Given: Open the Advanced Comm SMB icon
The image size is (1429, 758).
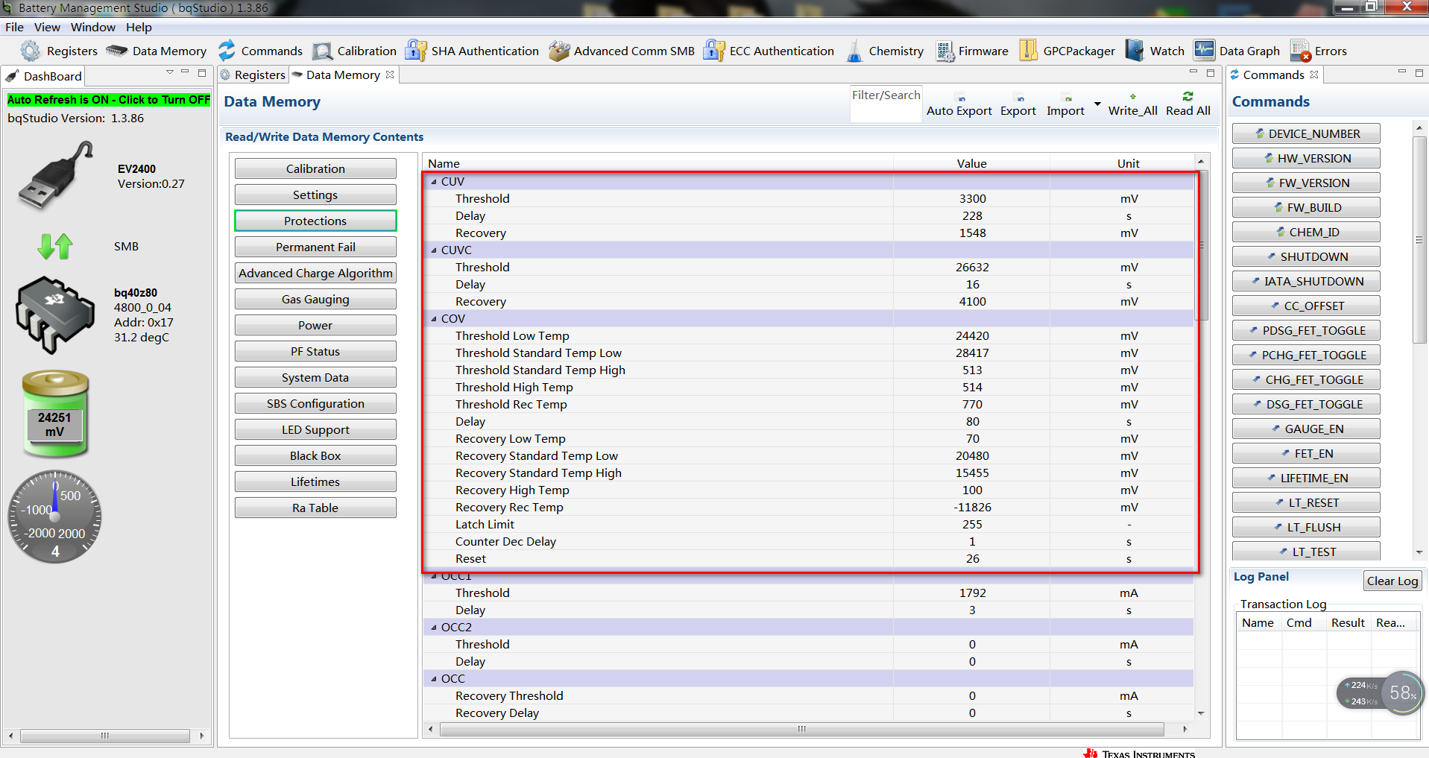Looking at the screenshot, I should [559, 51].
